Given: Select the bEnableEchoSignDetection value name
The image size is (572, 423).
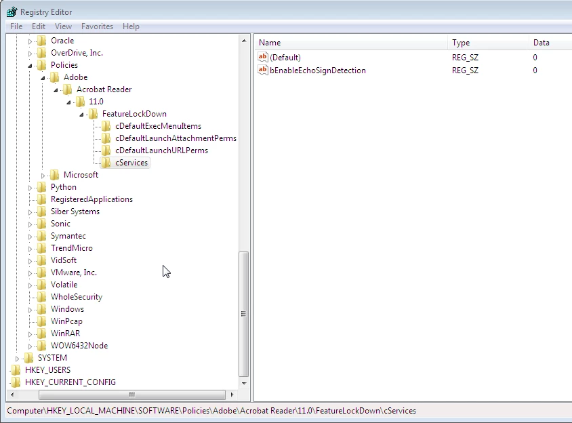Looking at the screenshot, I should tap(318, 70).
